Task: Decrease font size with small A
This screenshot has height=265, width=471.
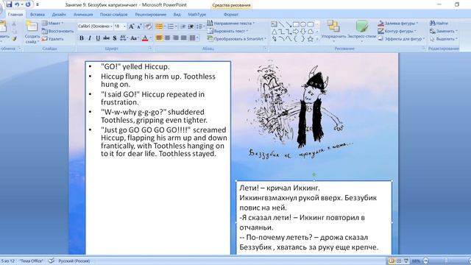Action: (139, 26)
